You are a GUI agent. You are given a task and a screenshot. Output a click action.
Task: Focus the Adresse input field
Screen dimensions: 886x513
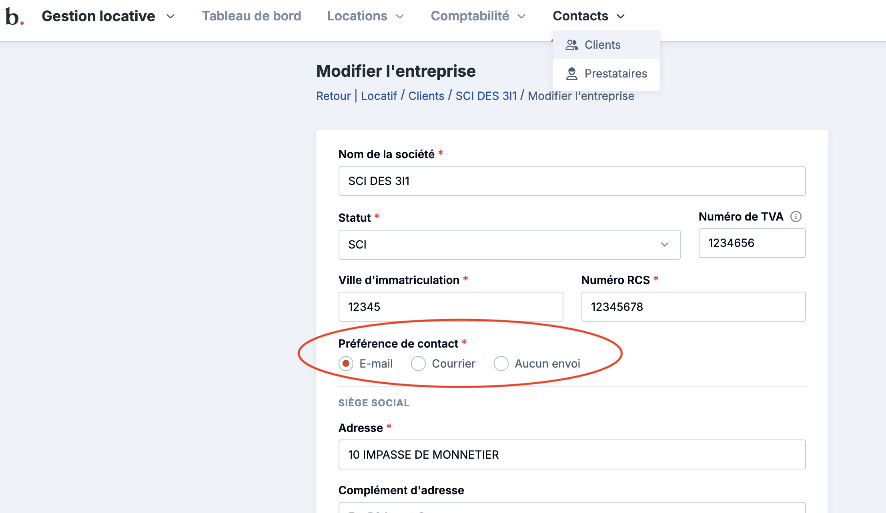pyautogui.click(x=571, y=455)
